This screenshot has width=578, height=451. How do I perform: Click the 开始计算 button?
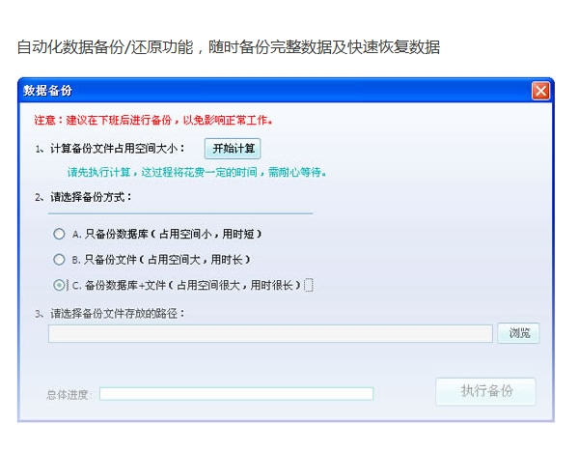[x=233, y=149]
